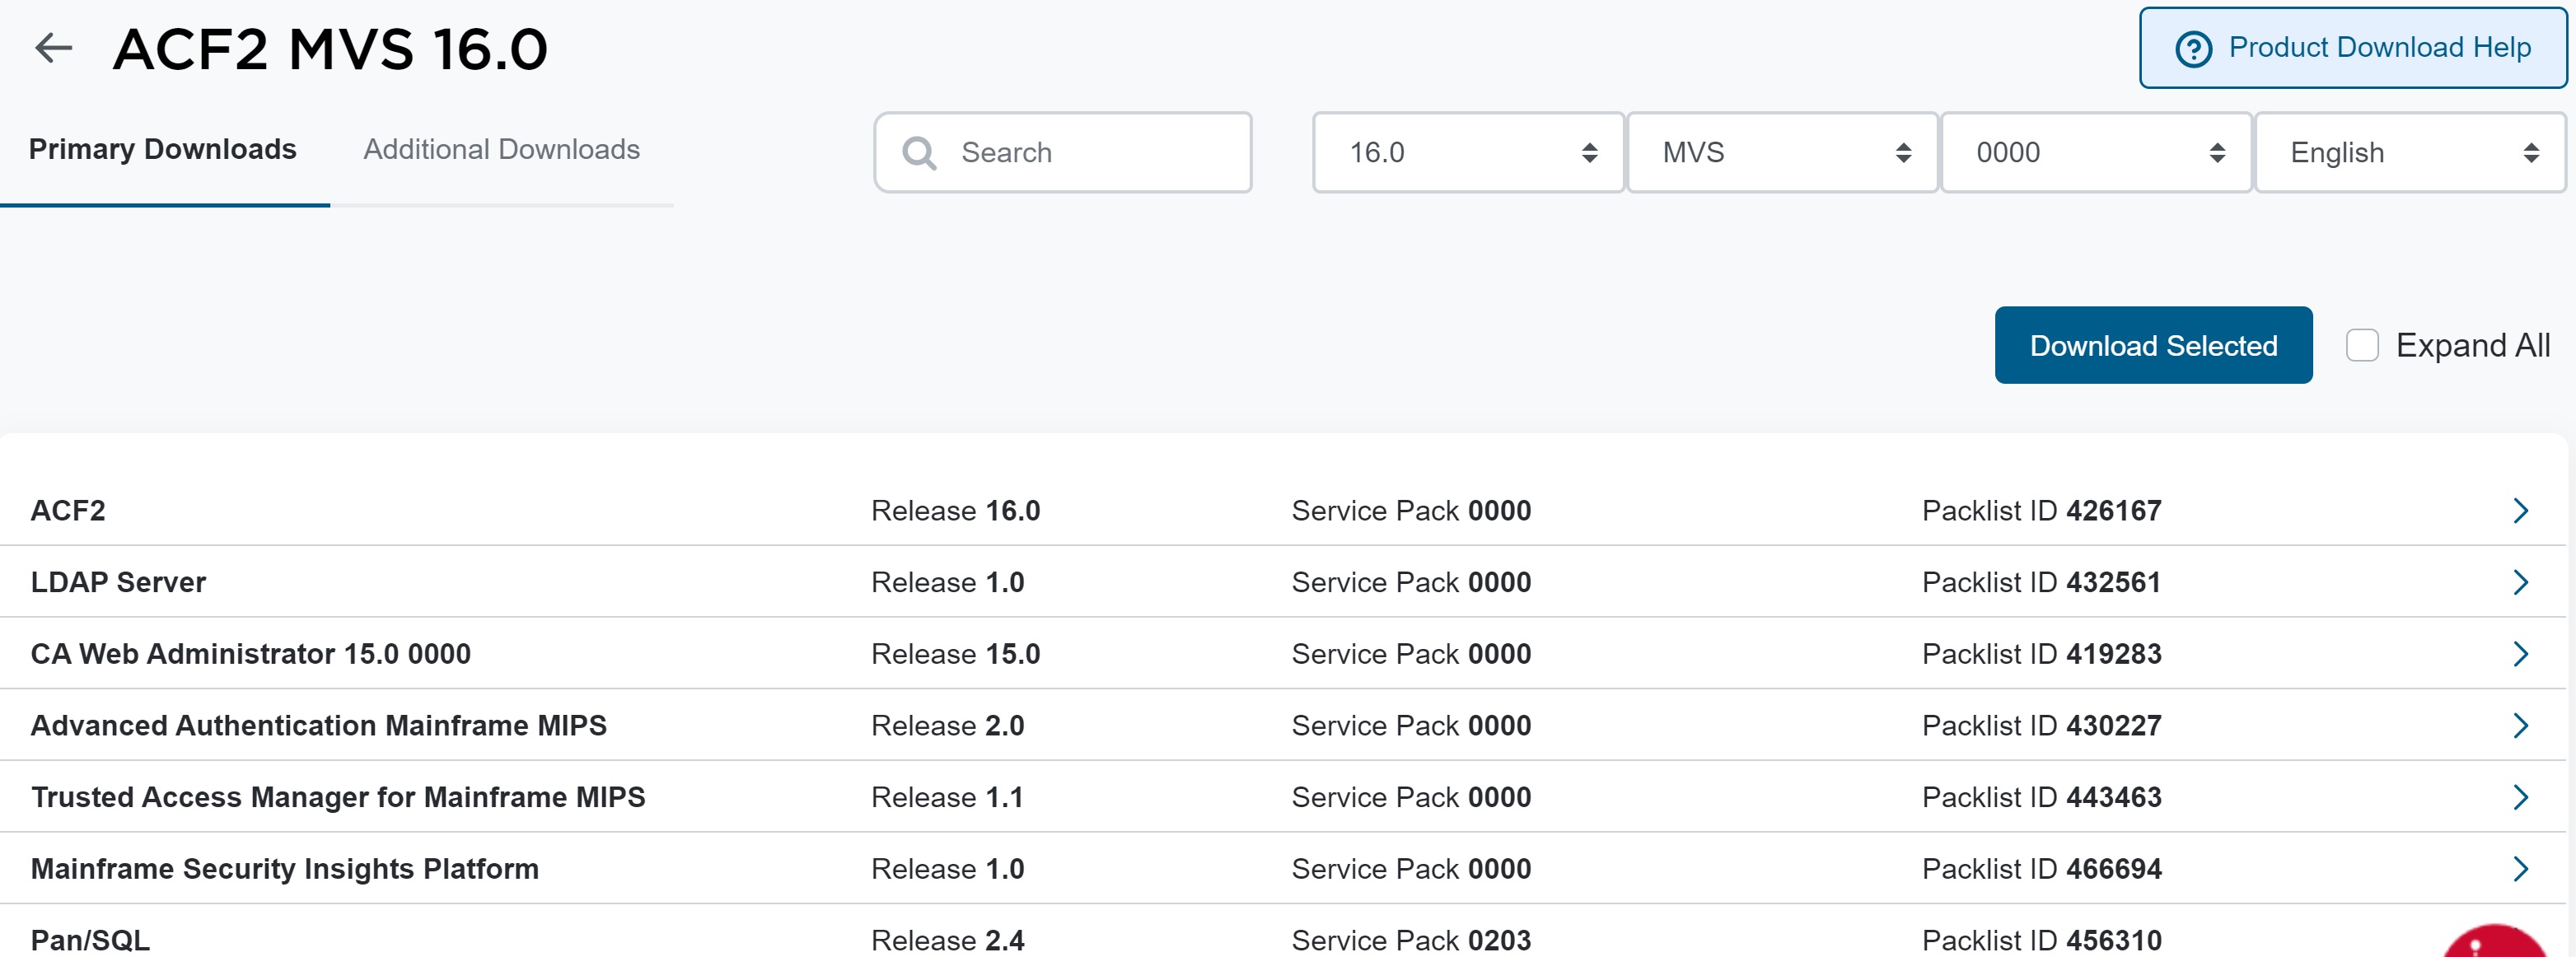Expand Trusted Access Manager row chevron
The image size is (2576, 957).
click(2519, 798)
